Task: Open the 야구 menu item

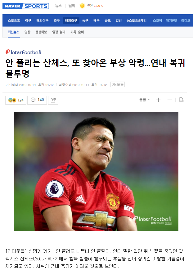Action: [28, 20]
